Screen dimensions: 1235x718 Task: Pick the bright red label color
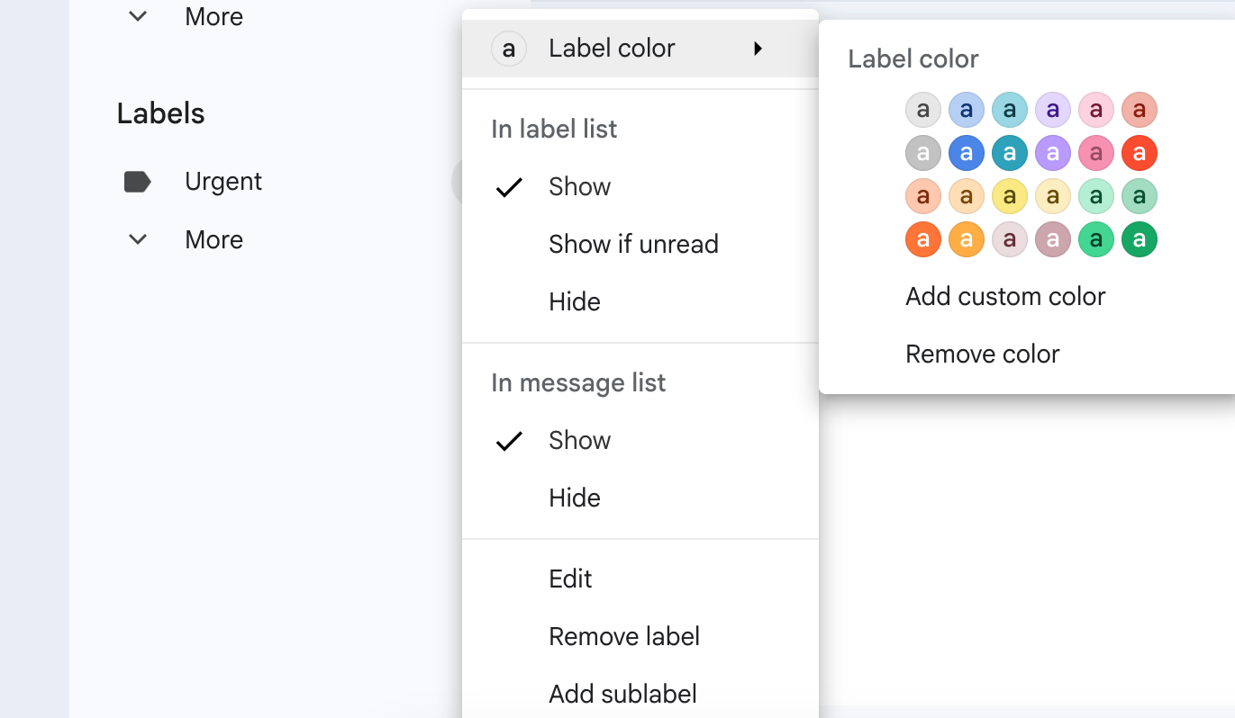[1139, 153]
